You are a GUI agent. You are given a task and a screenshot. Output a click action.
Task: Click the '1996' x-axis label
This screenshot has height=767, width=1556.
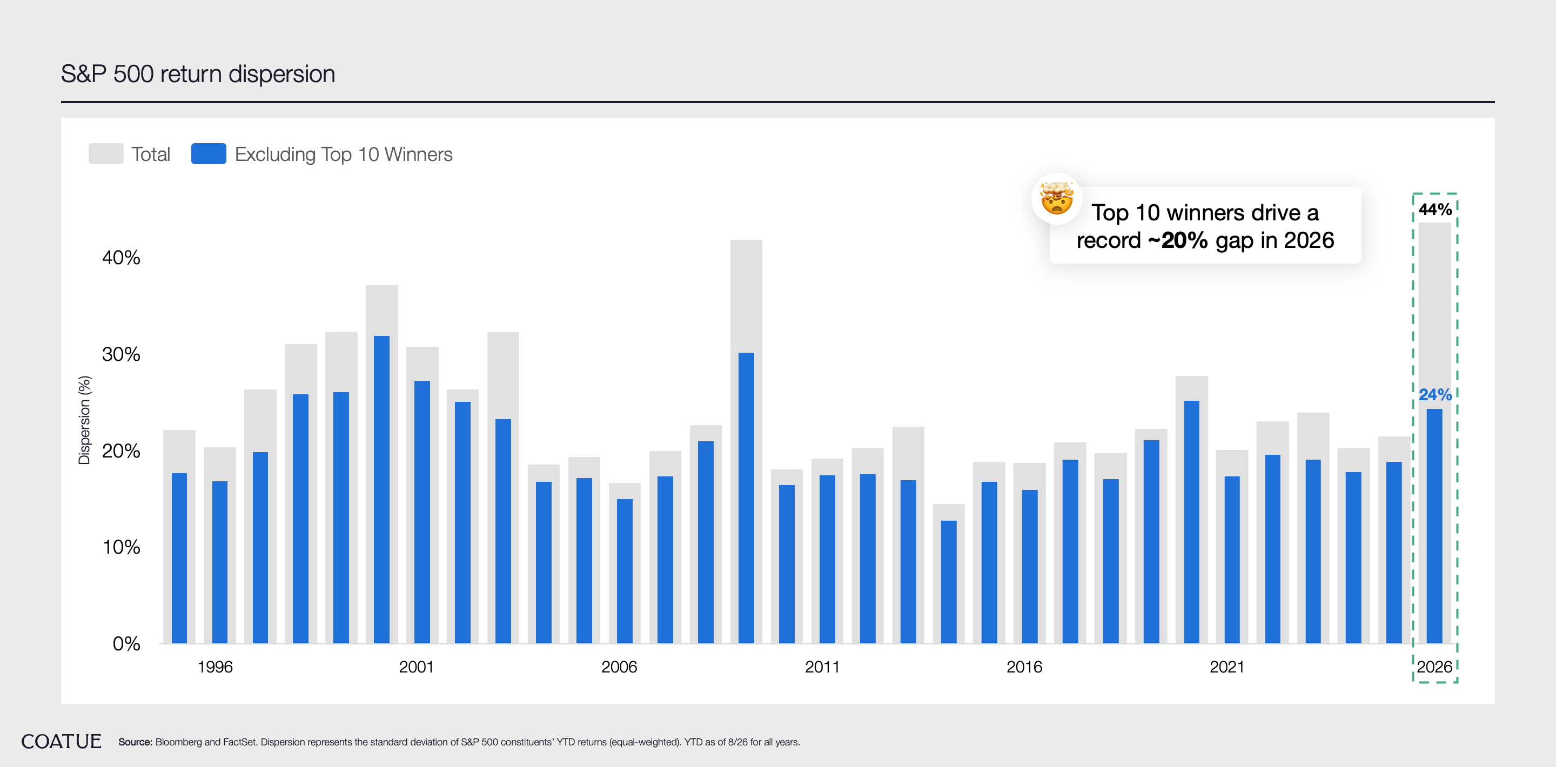(215, 667)
